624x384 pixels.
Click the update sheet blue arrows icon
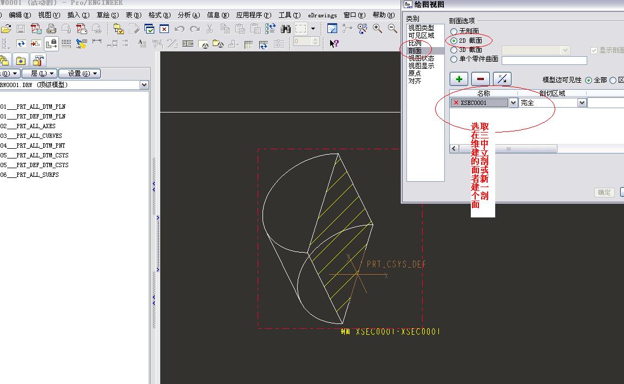[x=21, y=43]
